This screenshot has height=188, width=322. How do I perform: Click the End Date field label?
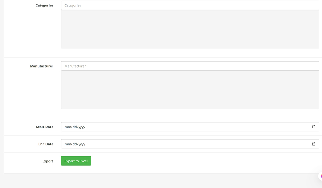click(x=46, y=144)
